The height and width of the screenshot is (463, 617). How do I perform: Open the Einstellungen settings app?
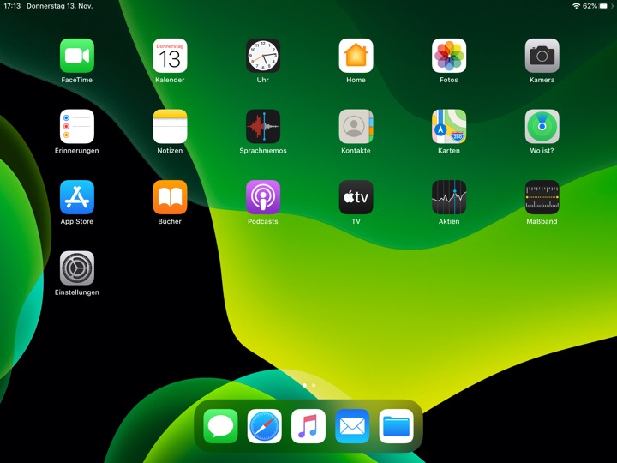[x=77, y=268]
